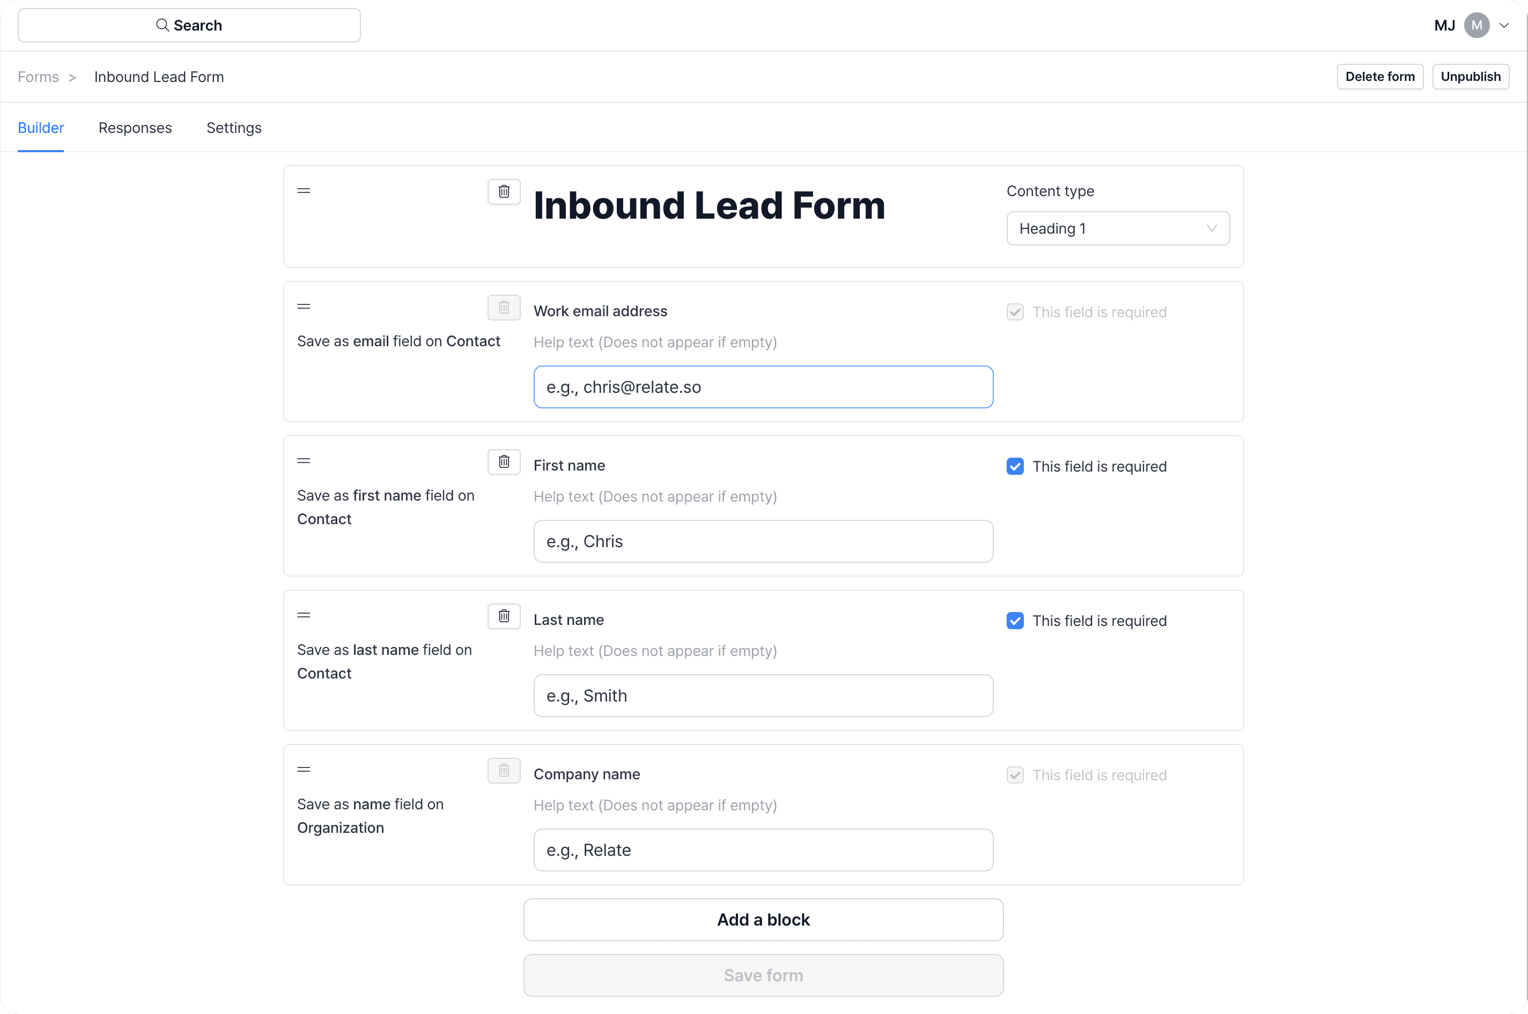Open the Settings tab
Viewport: 1528px width, 1014px height.
pos(234,128)
